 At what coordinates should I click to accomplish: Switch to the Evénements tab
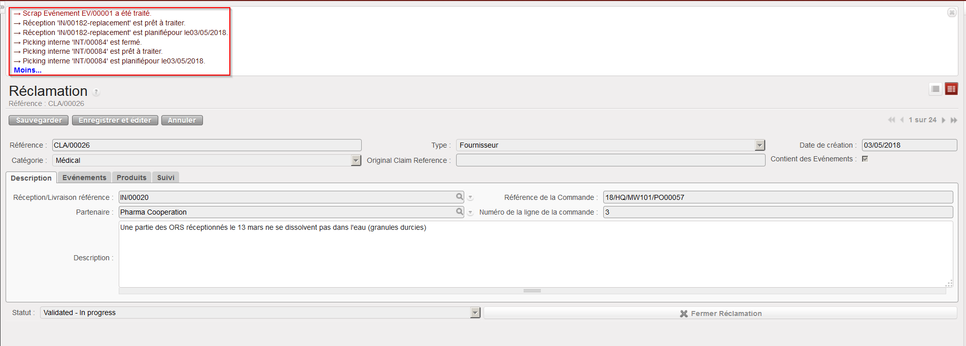point(84,178)
